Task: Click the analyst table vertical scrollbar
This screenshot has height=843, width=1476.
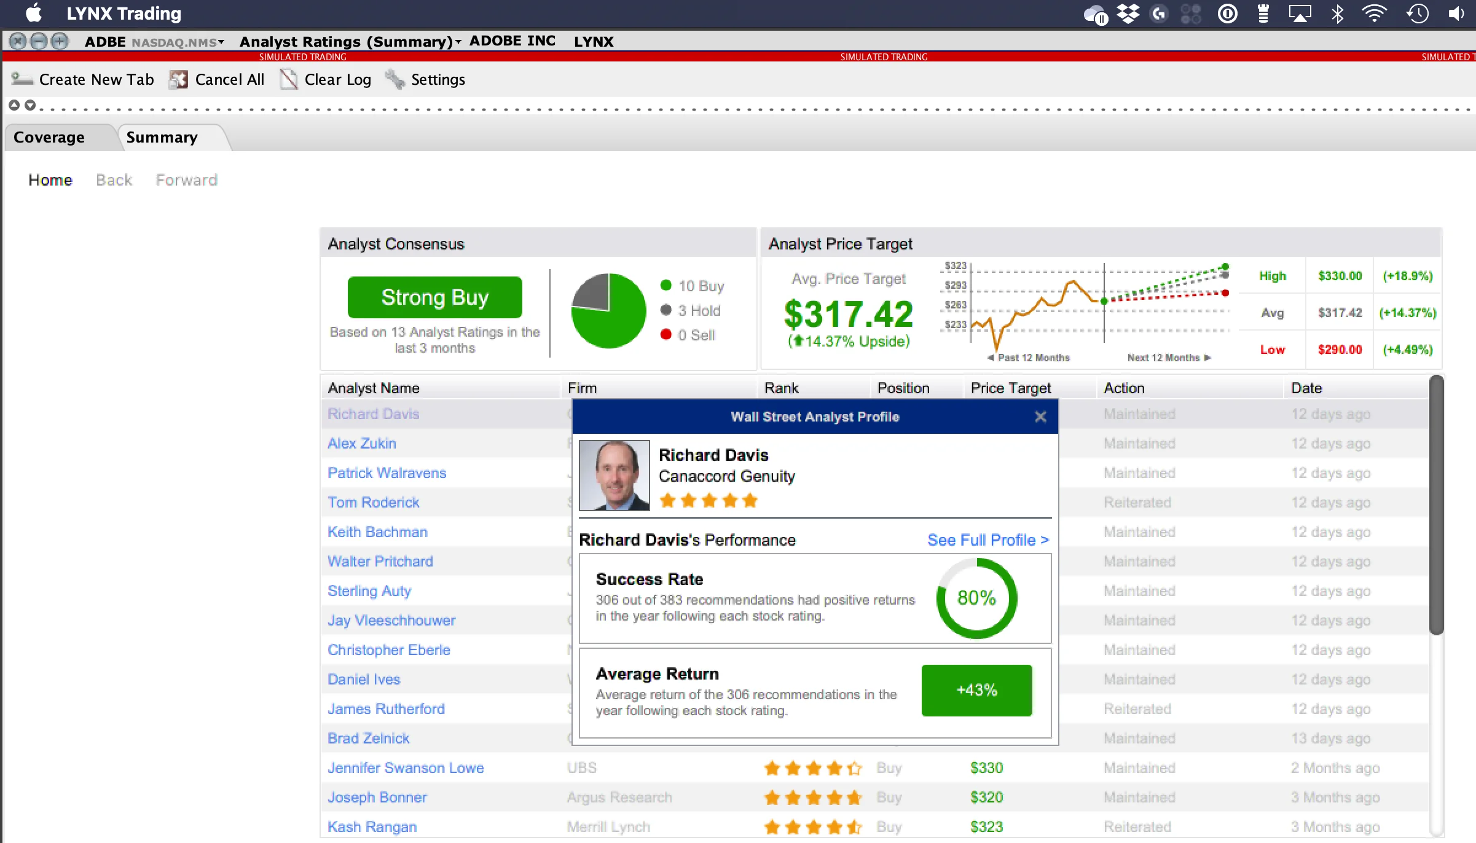Action: click(x=1435, y=504)
